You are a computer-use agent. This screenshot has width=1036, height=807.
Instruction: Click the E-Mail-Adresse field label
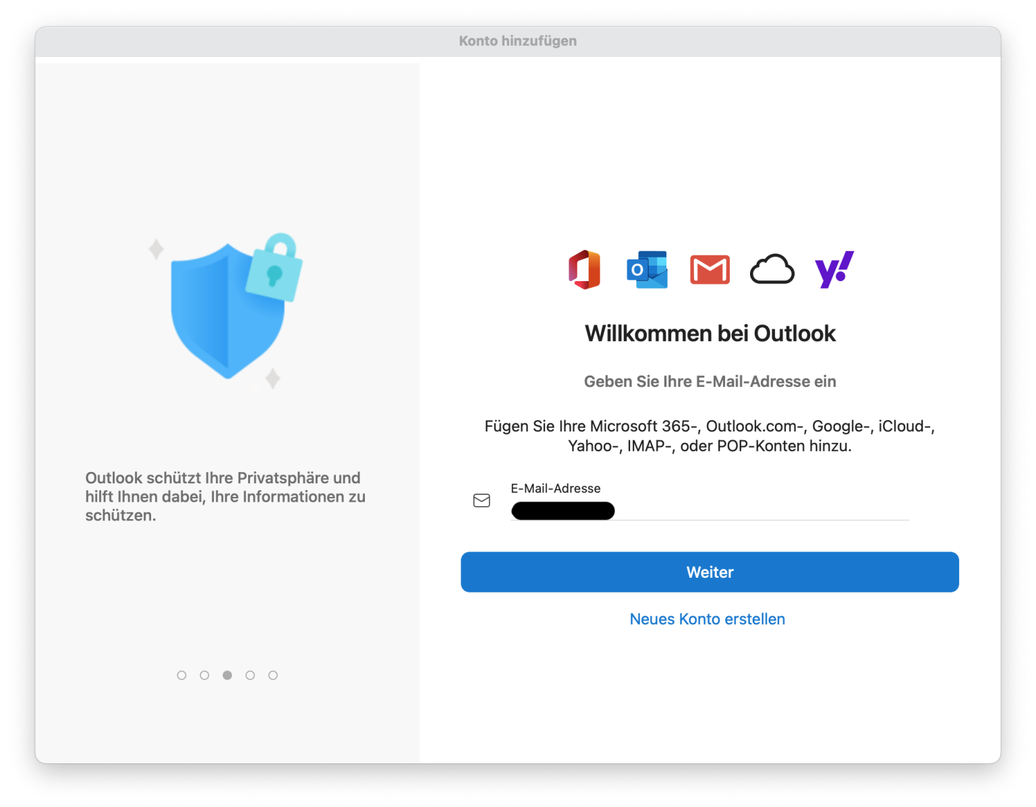556,488
